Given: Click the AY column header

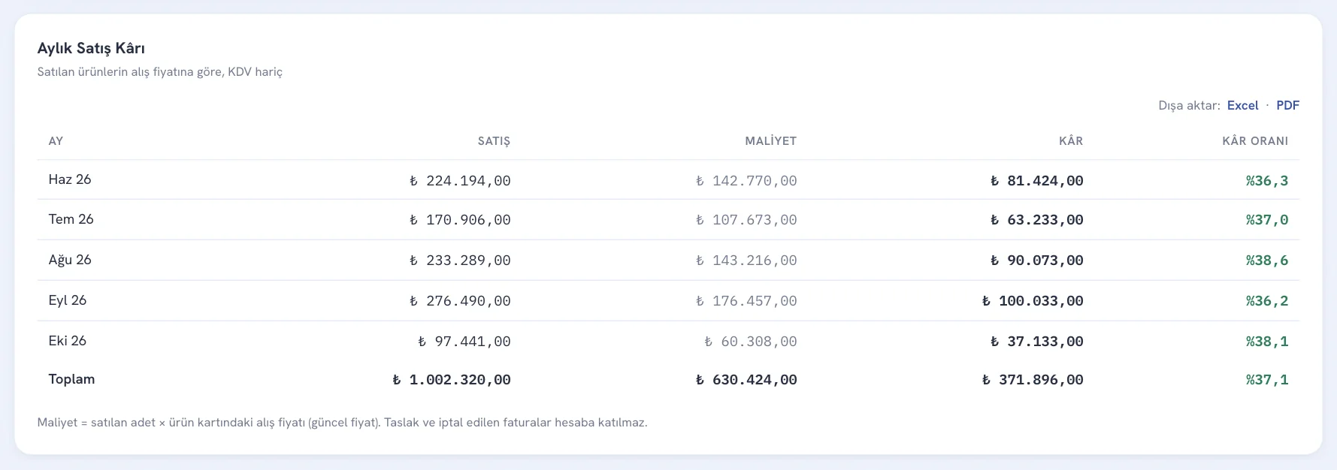Looking at the screenshot, I should [x=56, y=141].
